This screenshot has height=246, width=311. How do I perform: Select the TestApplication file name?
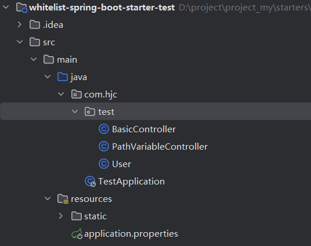click(131, 182)
